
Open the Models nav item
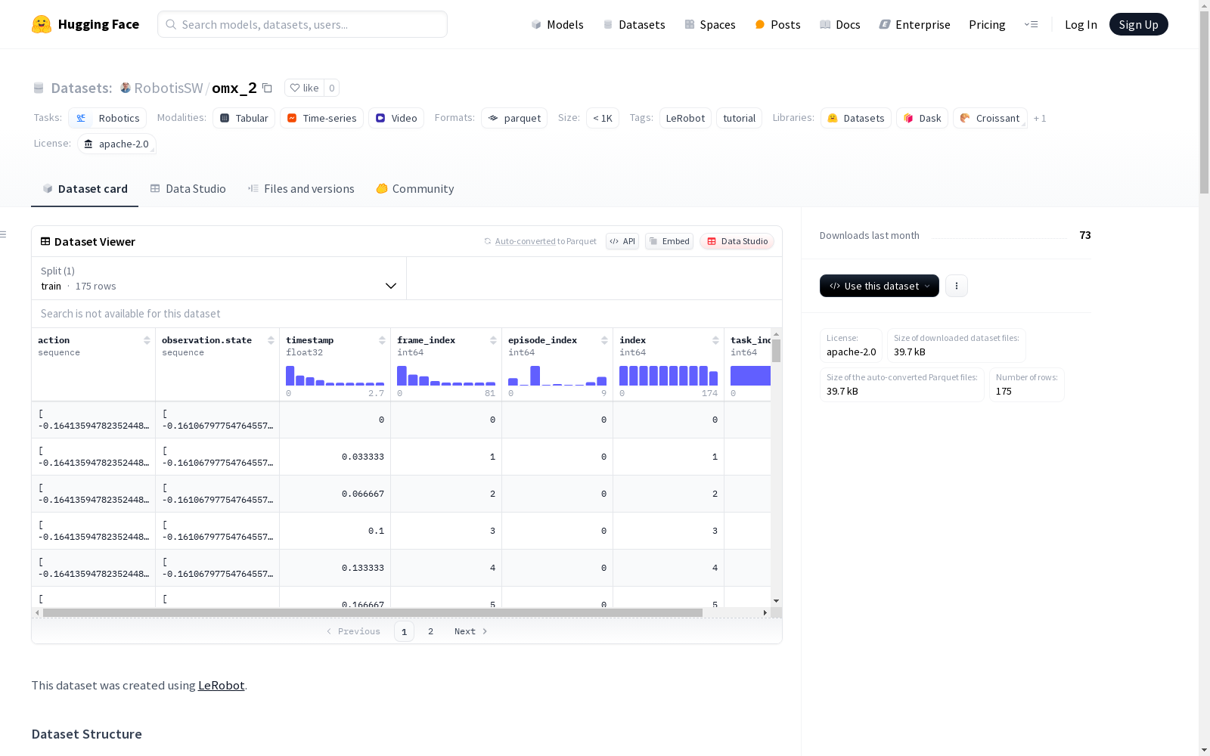pos(557,24)
